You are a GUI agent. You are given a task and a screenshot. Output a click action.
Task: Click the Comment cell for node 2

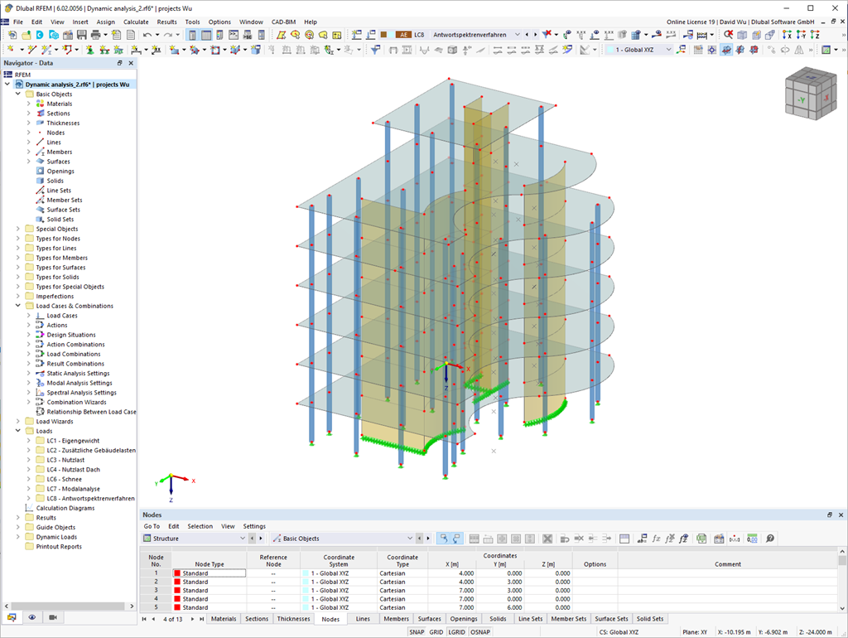[x=727, y=581]
